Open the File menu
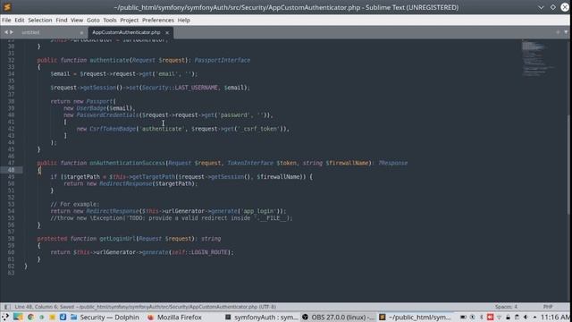This screenshot has height=322, width=572. pos(6,20)
